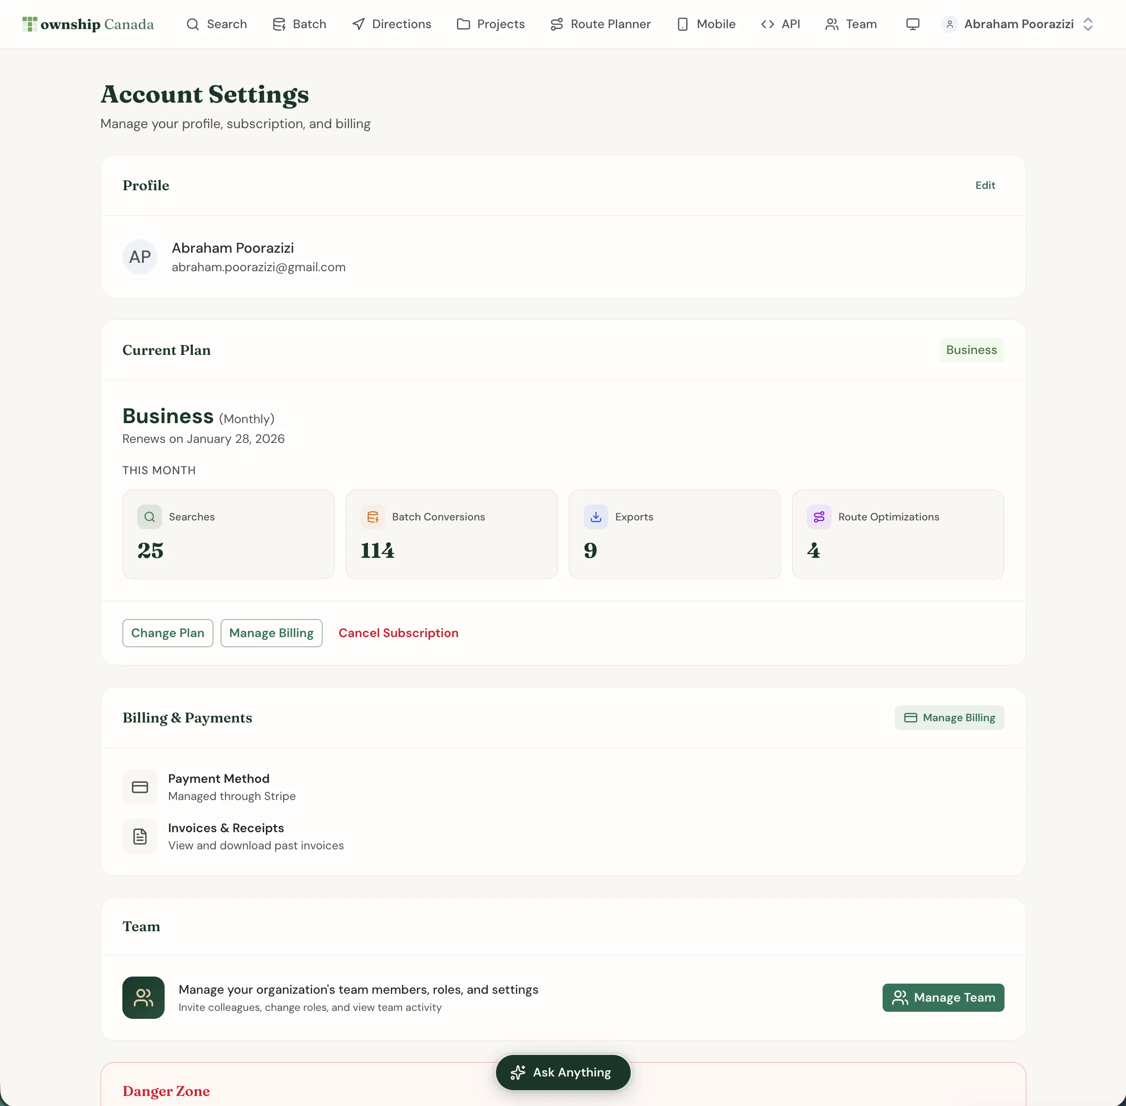Image resolution: width=1126 pixels, height=1106 pixels.
Task: Open the Invoices & Receipts document icon
Action: (140, 837)
